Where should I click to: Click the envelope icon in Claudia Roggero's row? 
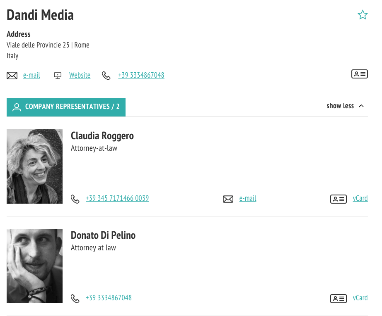(228, 199)
